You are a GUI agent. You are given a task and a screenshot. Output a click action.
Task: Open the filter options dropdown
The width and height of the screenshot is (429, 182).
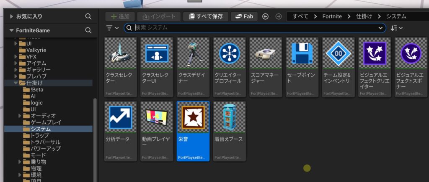click(112, 28)
